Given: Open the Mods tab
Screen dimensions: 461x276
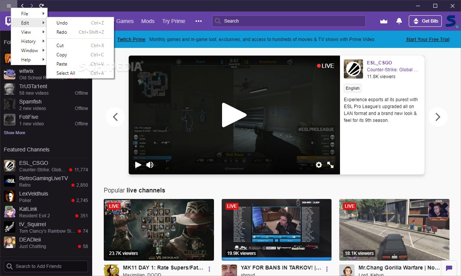Looking at the screenshot, I should (x=148, y=21).
